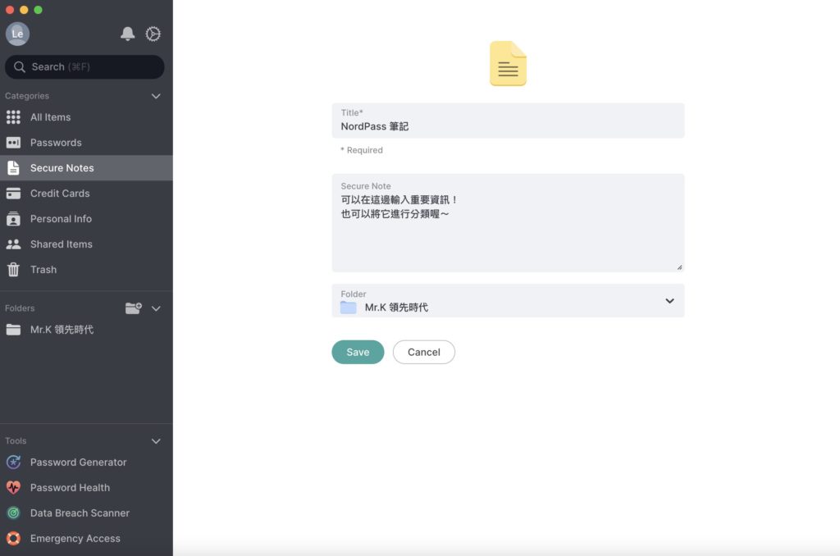This screenshot has width=840, height=556.
Task: Open Passwords category
Action: pyautogui.click(x=86, y=143)
